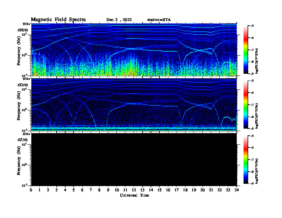This screenshot has height=218, width=282.
Task: Select the color bar beside the dH/dt panel
Action: [x=246, y=50]
